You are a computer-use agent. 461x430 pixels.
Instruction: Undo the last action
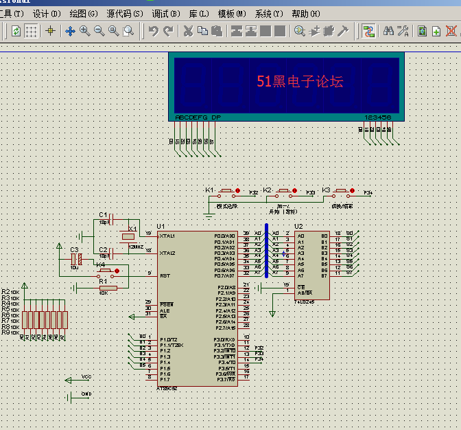pos(154,31)
